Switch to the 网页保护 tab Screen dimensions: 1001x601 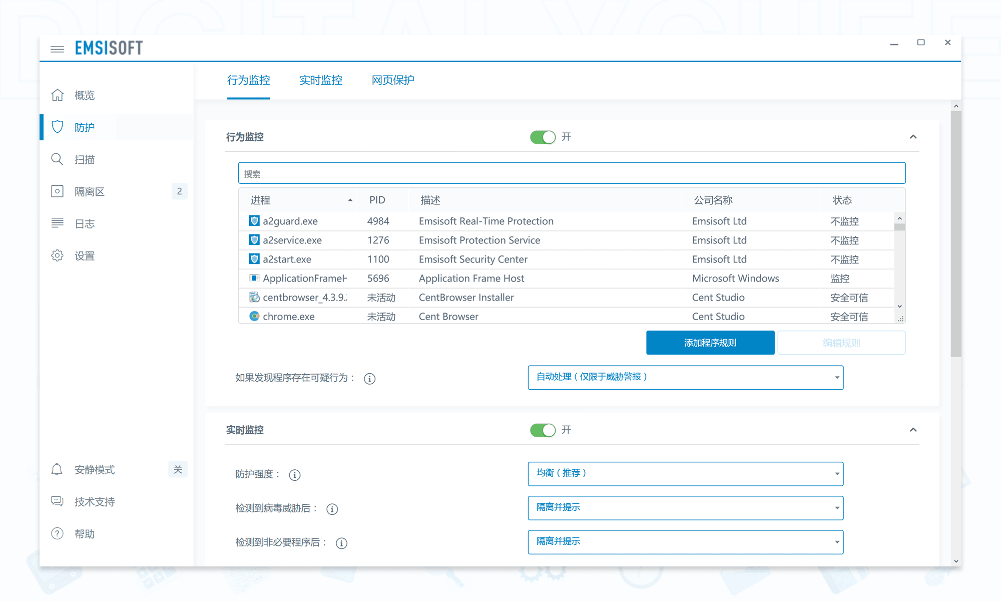(x=392, y=80)
